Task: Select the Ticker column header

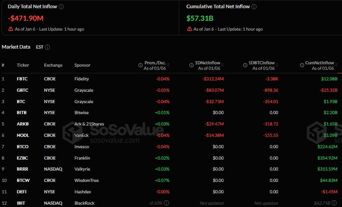Action: coord(23,65)
